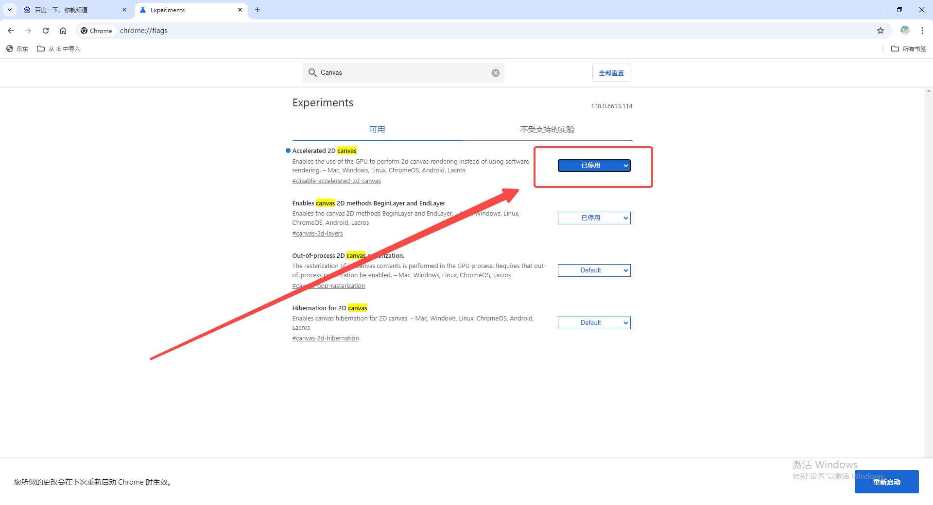Viewport: 933px width, 505px height.
Task: Open #canvas-2d-layers link
Action: [317, 234]
